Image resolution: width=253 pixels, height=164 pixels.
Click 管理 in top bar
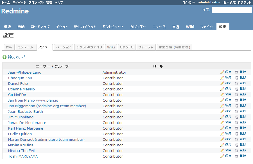[49, 3]
